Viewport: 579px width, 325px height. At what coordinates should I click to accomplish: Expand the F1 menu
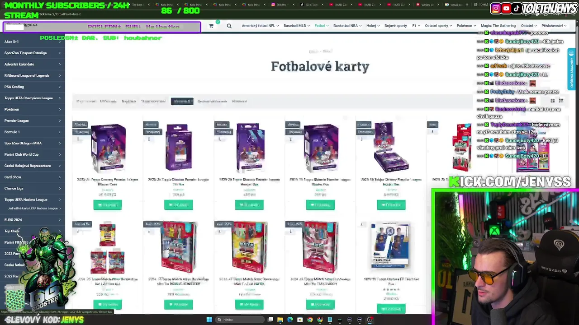coord(416,26)
